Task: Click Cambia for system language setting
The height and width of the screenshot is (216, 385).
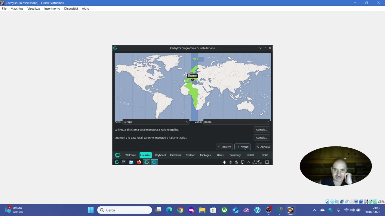Action: click(x=262, y=130)
